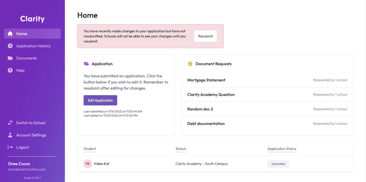Click the Submitted status badge

point(278,164)
